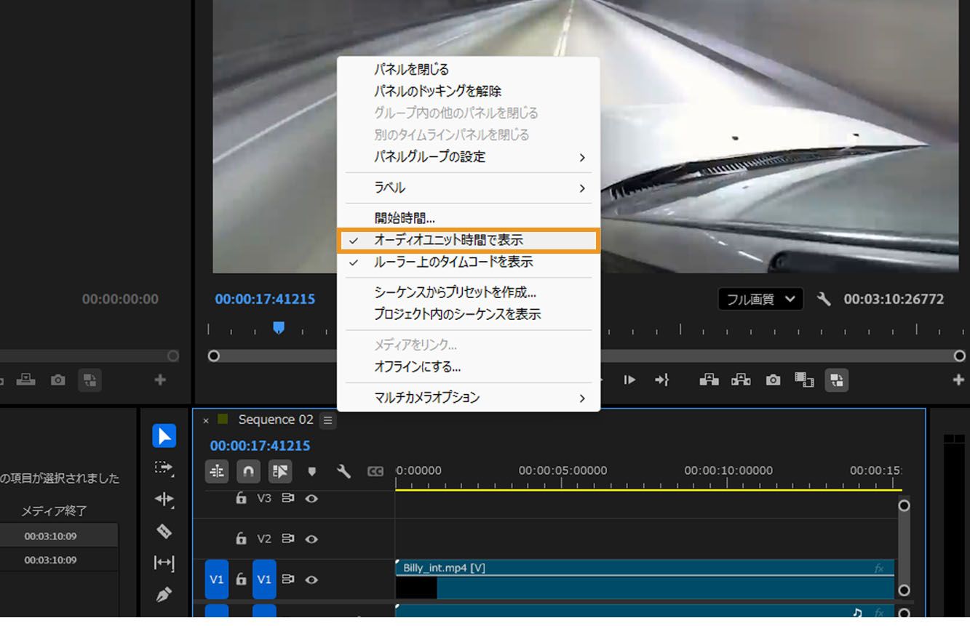
Task: Lock track V2 using its padlock icon
Action: point(241,539)
